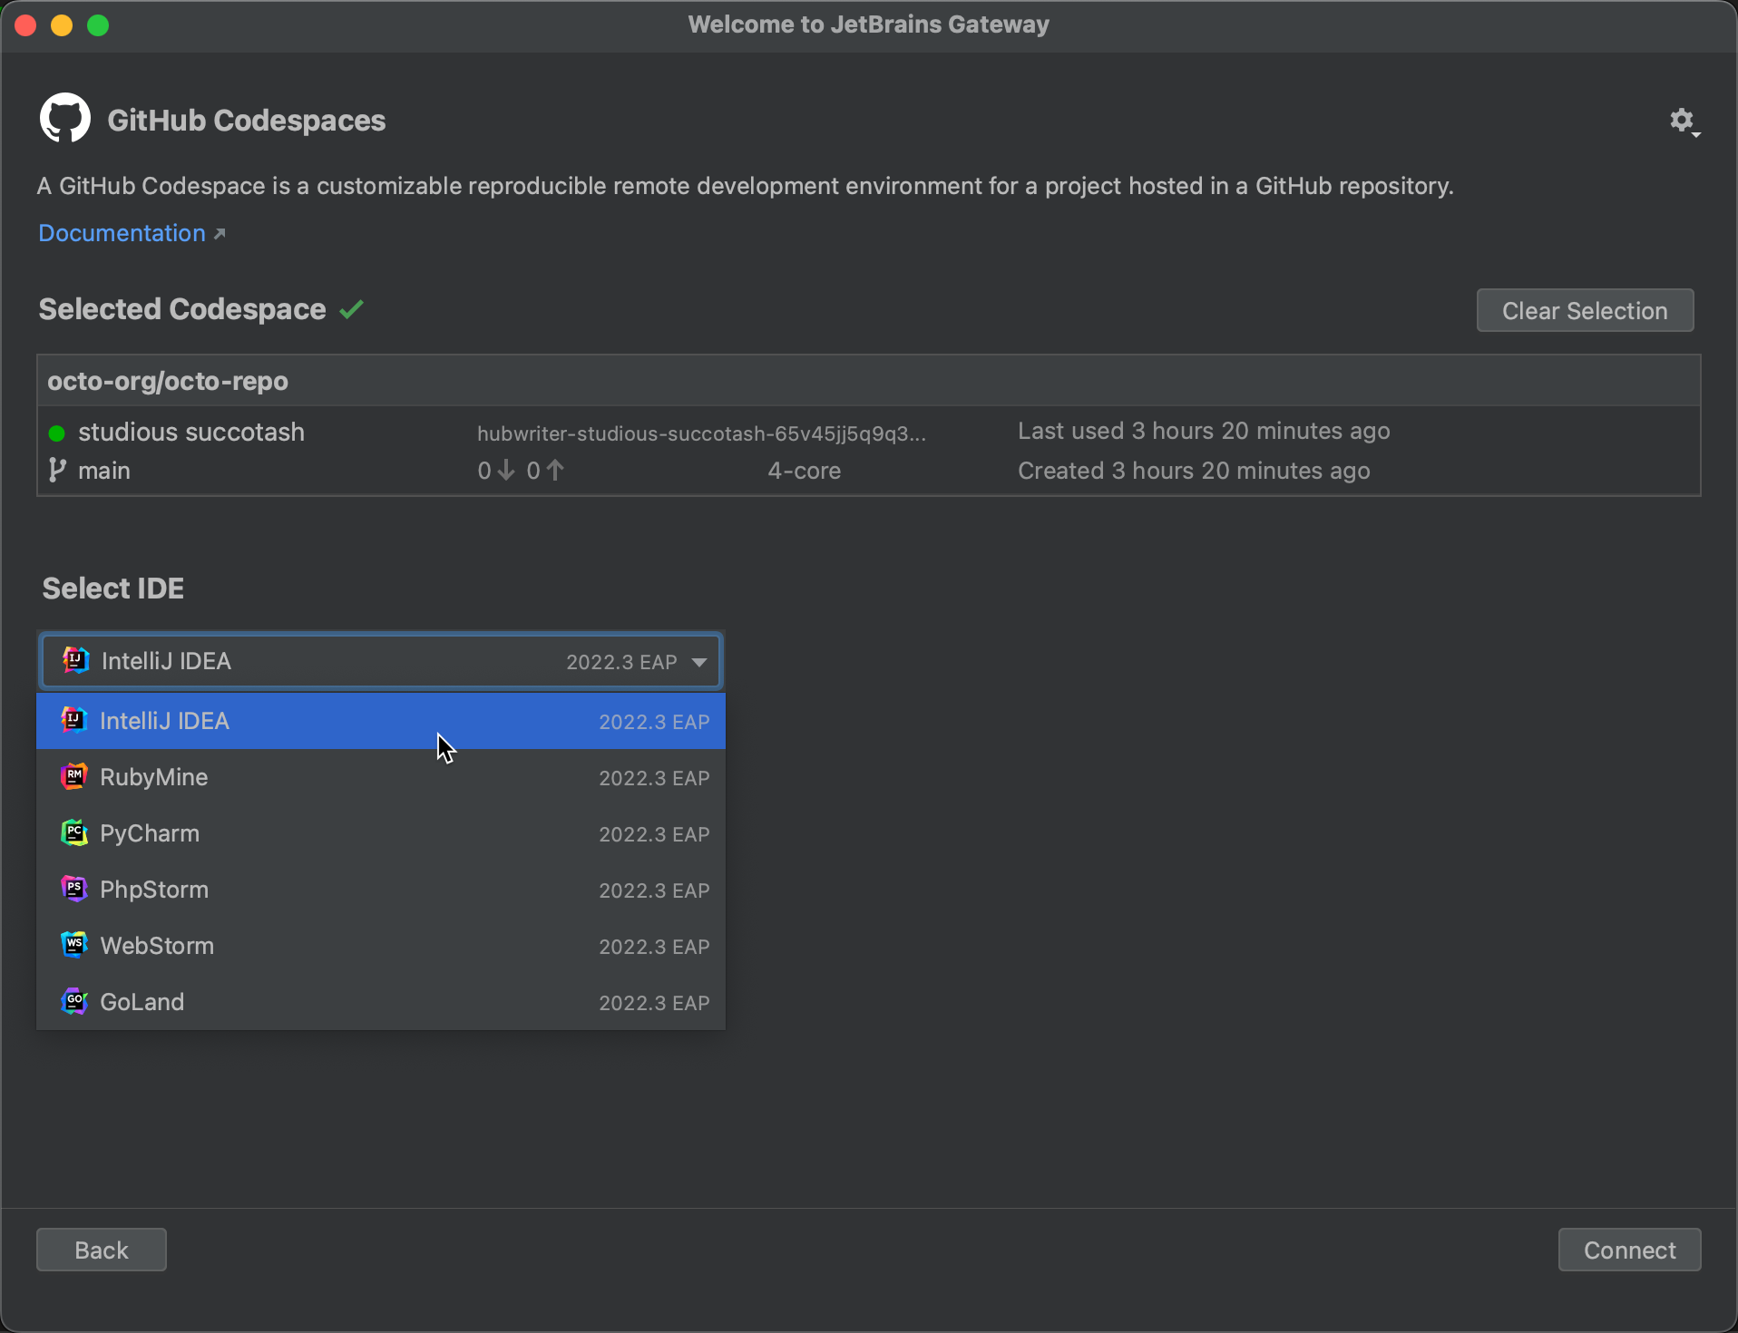Click the IntelliJ IDEA icon in the combo box
This screenshot has width=1738, height=1333.
click(75, 660)
